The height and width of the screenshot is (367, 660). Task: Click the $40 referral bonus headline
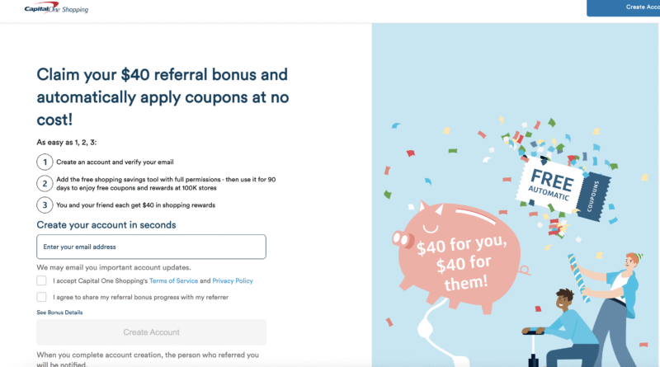tap(163, 96)
